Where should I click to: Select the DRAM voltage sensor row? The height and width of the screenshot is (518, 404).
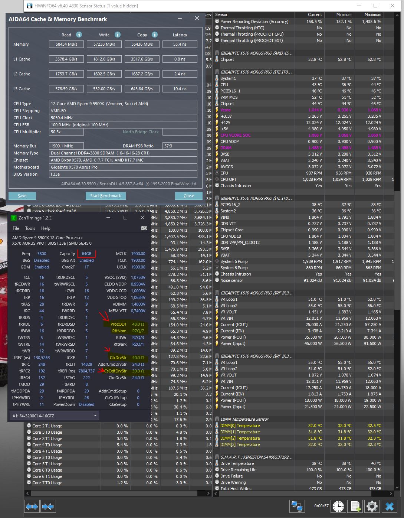point(303,148)
